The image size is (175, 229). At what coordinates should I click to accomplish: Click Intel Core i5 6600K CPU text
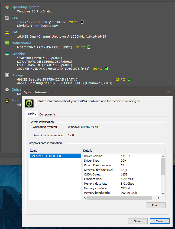point(41,22)
